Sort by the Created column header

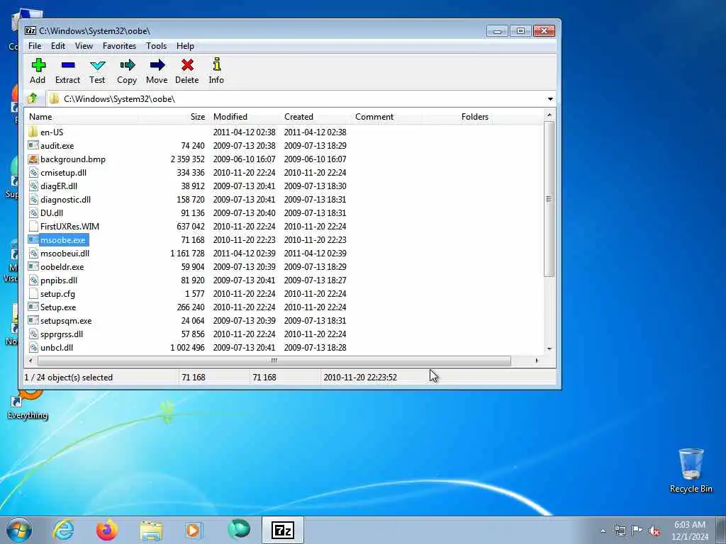[315, 117]
